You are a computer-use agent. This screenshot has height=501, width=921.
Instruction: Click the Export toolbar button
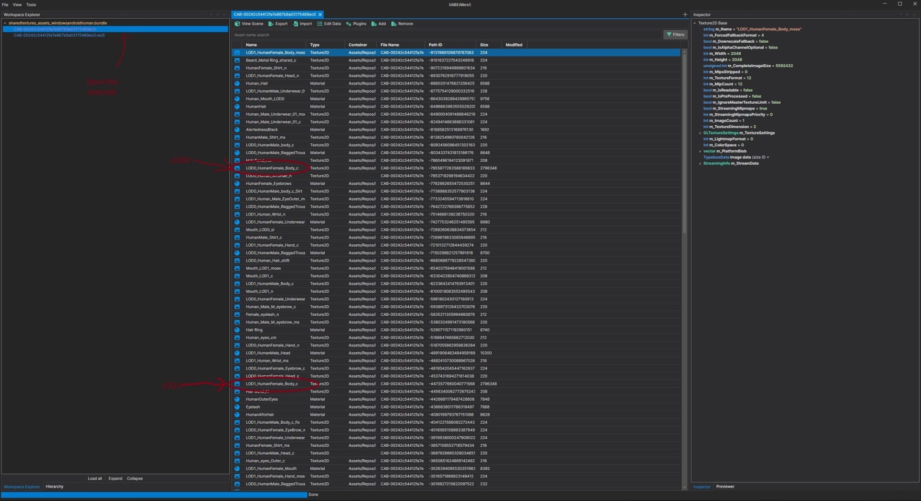(278, 24)
